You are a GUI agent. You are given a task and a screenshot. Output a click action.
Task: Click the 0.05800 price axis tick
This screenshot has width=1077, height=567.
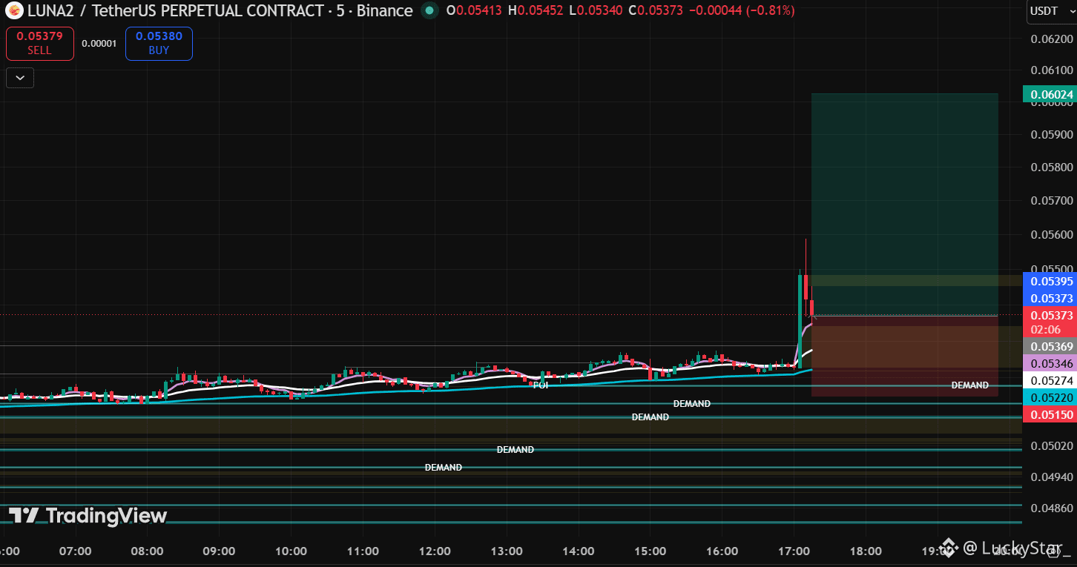pos(1052,167)
